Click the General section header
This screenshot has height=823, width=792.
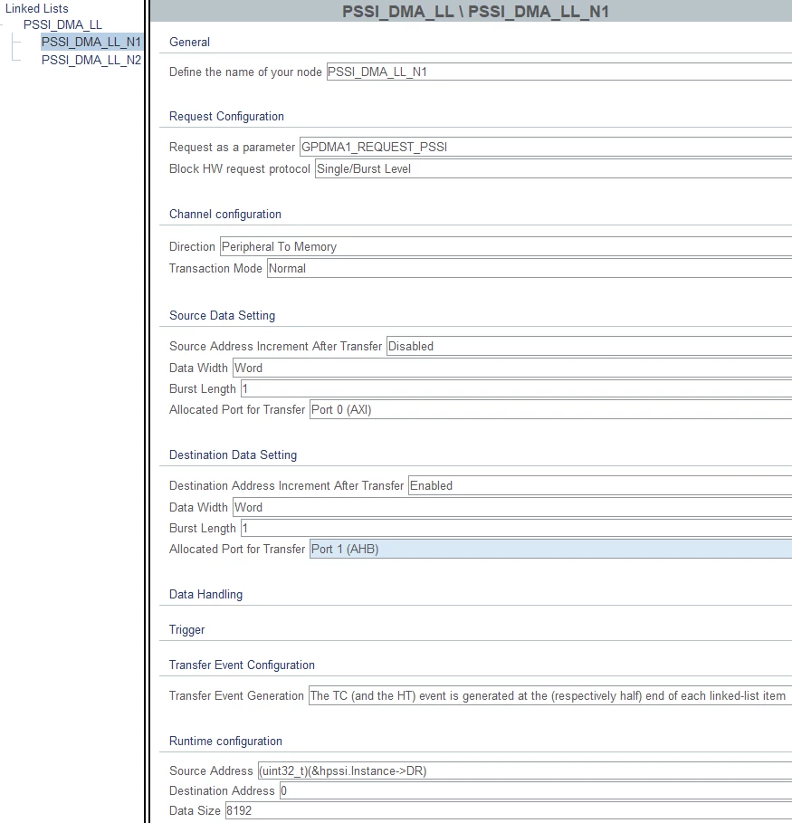pyautogui.click(x=189, y=42)
